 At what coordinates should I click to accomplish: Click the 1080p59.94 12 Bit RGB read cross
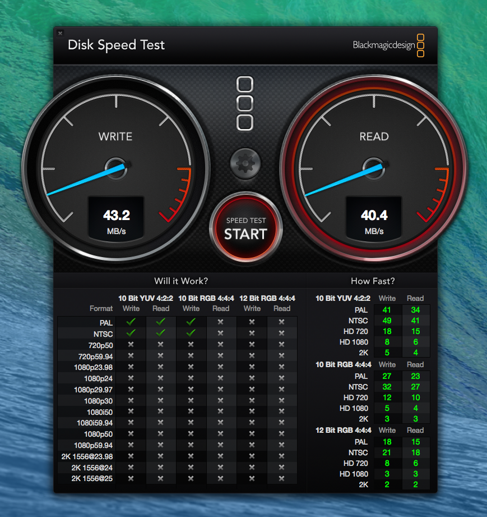(x=281, y=445)
